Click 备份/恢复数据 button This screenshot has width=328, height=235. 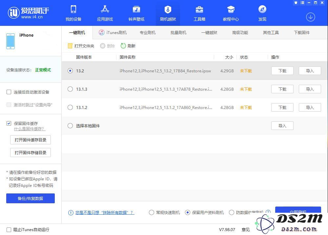pyautogui.click(x=31, y=198)
